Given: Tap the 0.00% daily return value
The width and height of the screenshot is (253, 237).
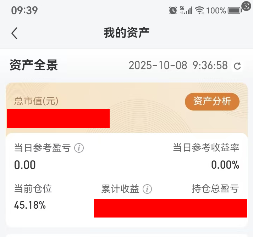Looking at the screenshot, I should (x=225, y=165).
